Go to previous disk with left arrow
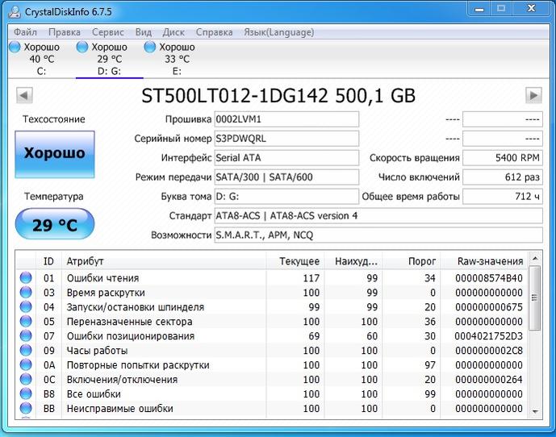Viewport: 556px width, 437px height. (24, 95)
